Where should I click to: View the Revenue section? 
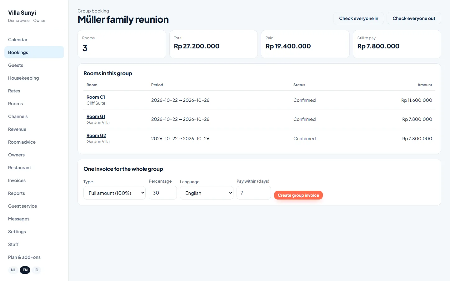[34, 129]
